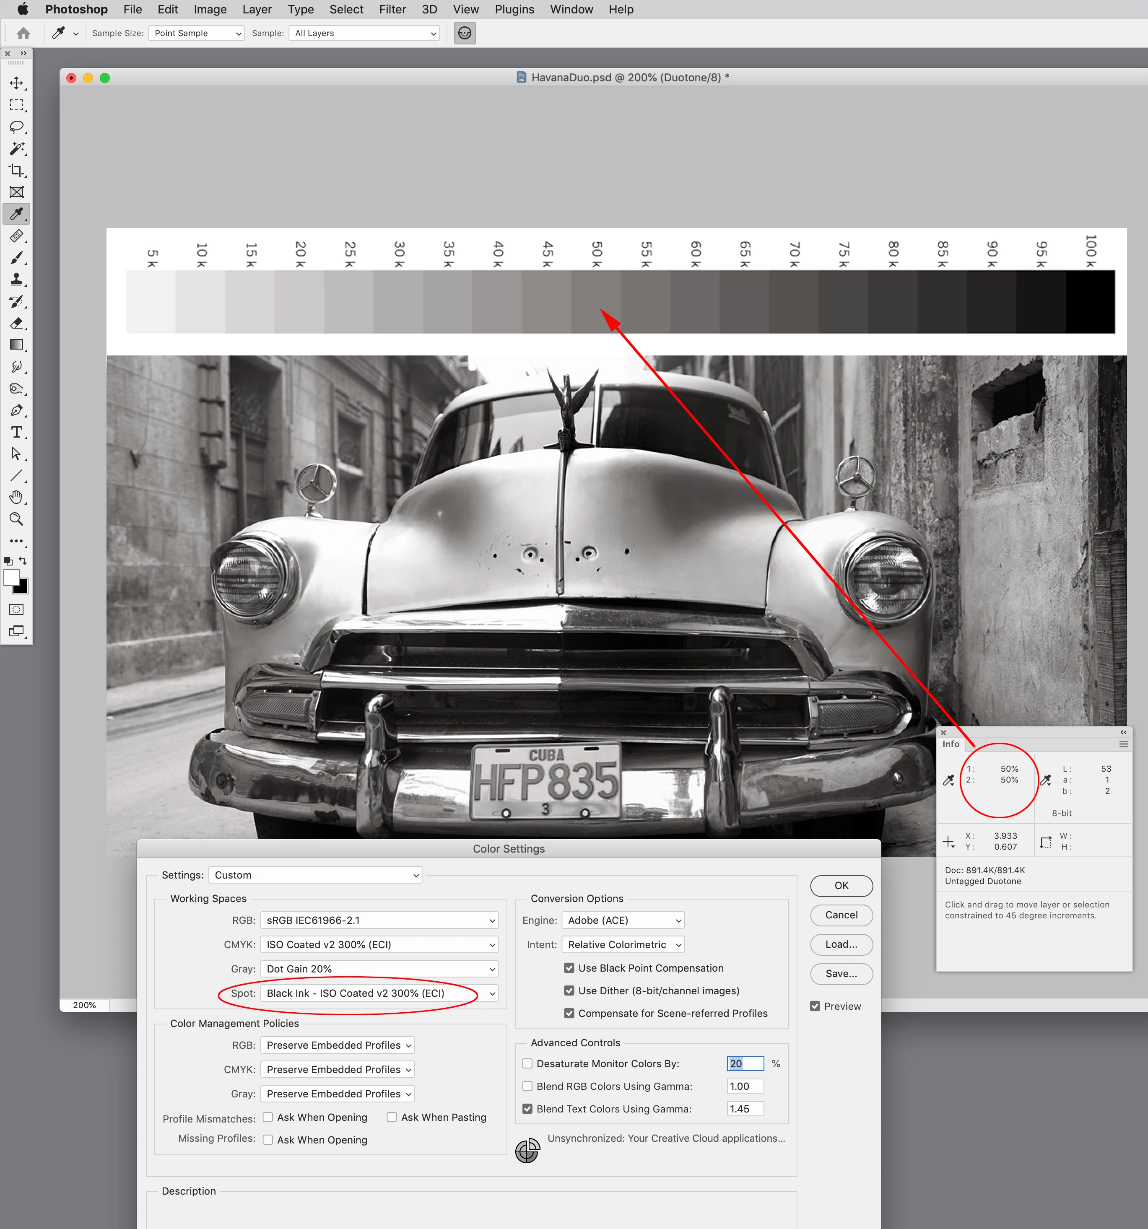Open the Filter menu

pyautogui.click(x=392, y=9)
